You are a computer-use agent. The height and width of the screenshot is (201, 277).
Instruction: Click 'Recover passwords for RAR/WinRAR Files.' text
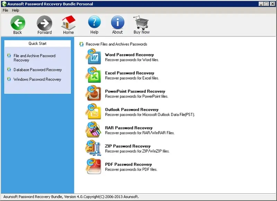point(140,133)
